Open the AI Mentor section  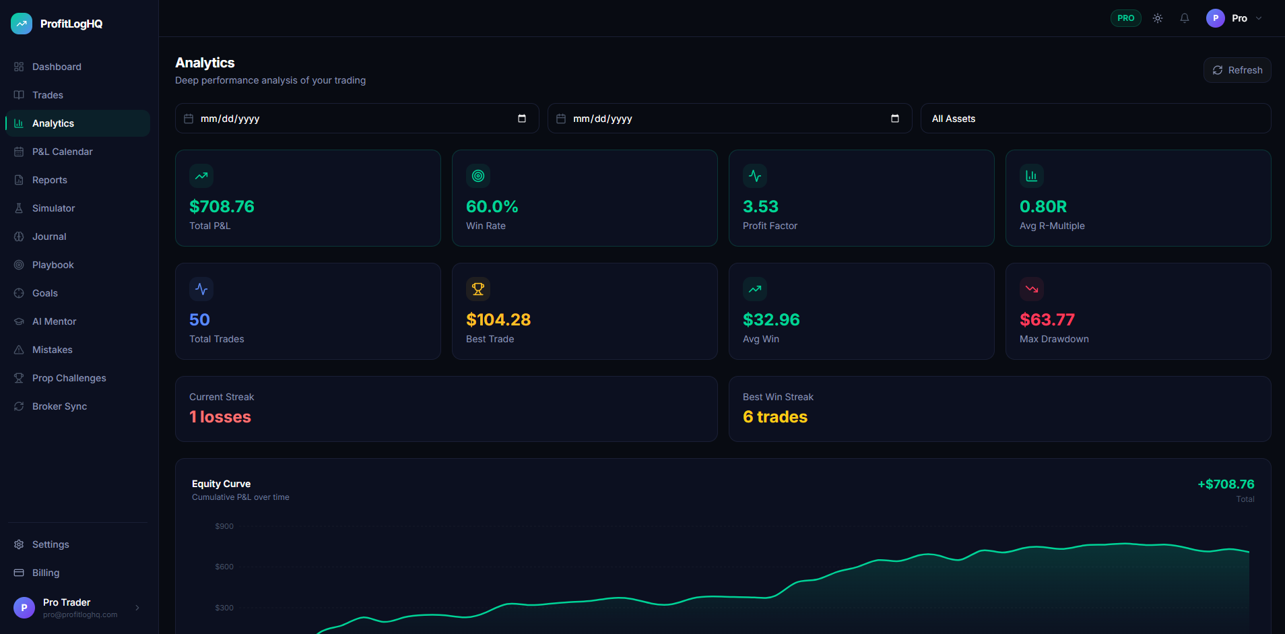[x=54, y=321]
